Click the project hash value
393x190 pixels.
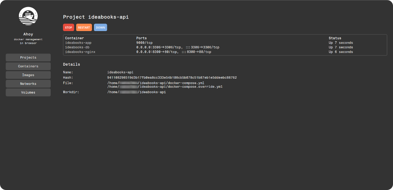[x=172, y=78]
